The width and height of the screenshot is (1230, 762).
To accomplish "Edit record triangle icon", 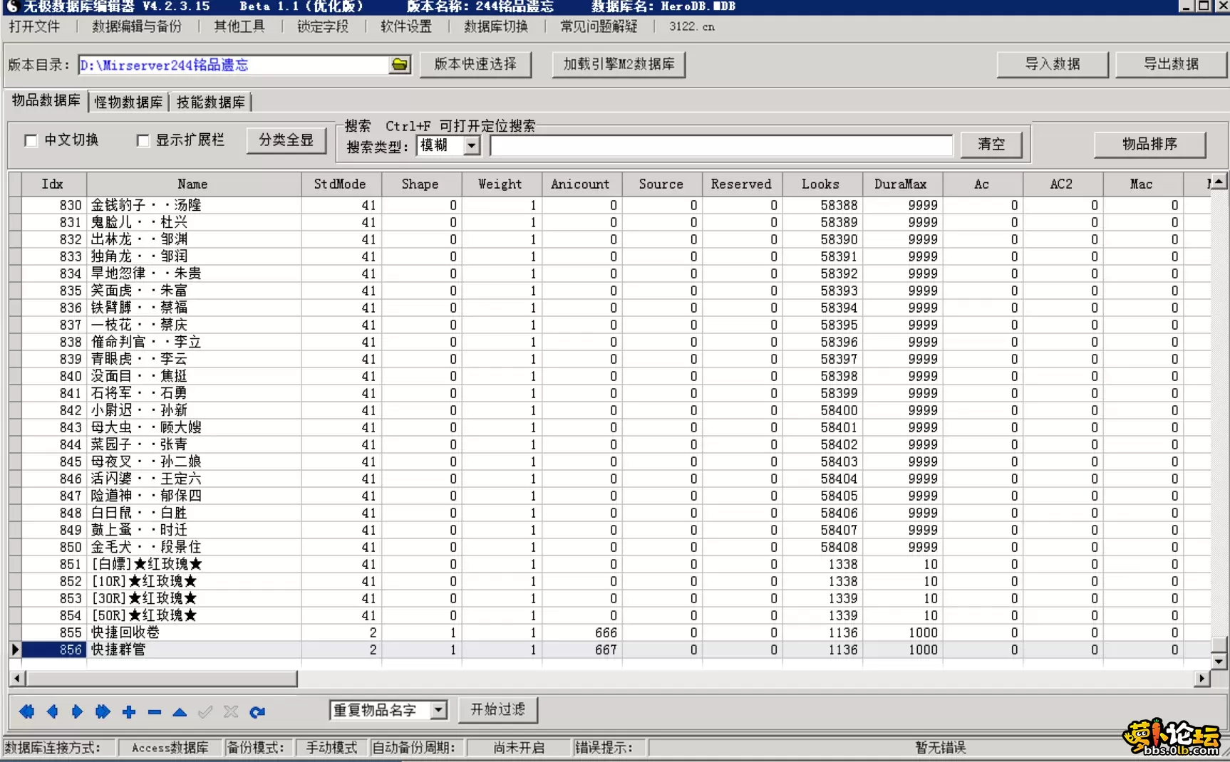I will point(180,711).
